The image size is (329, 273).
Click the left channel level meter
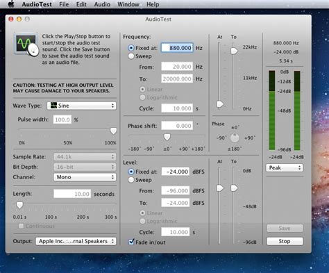click(x=272, y=110)
